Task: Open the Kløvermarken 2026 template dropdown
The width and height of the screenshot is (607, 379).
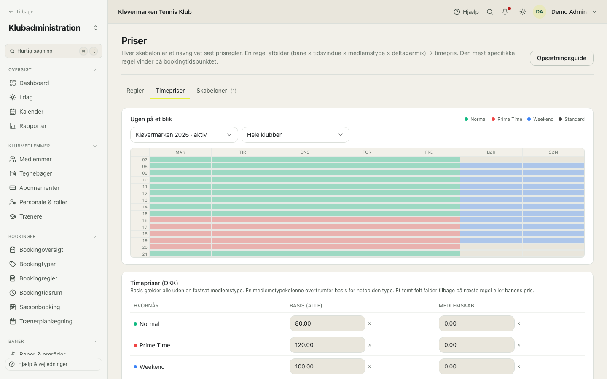Action: (184, 135)
